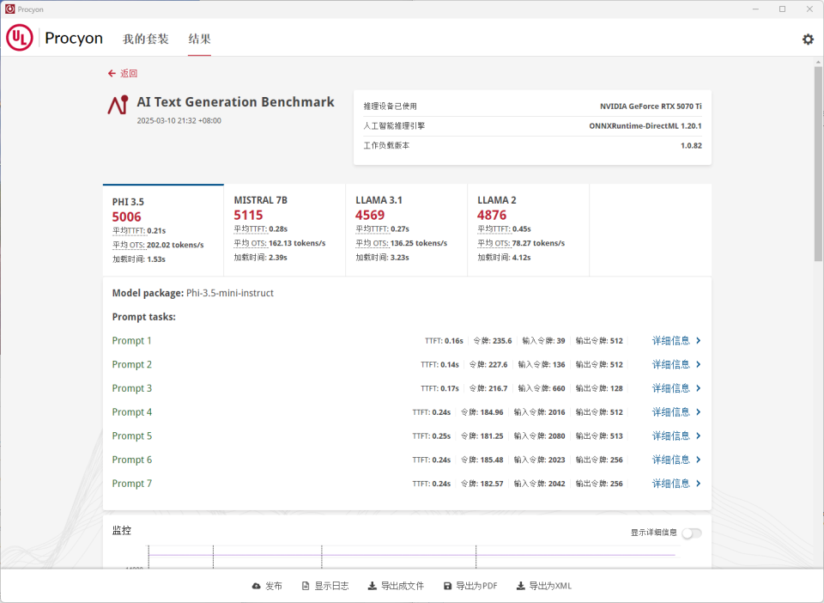Click the 导出为PDF button label
The image size is (824, 603).
point(476,586)
